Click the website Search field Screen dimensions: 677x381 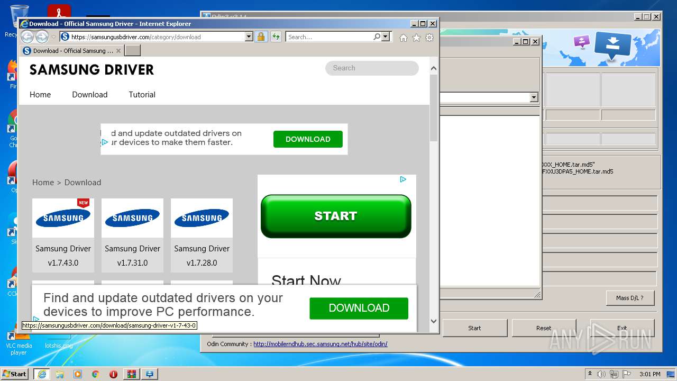[372, 68]
